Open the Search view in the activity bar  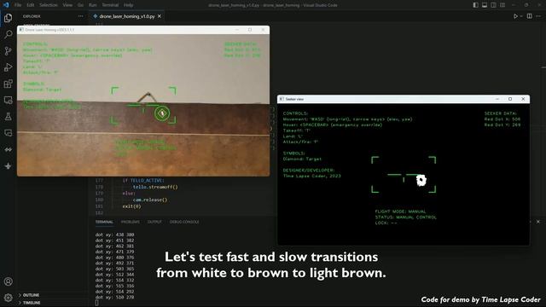point(8,34)
